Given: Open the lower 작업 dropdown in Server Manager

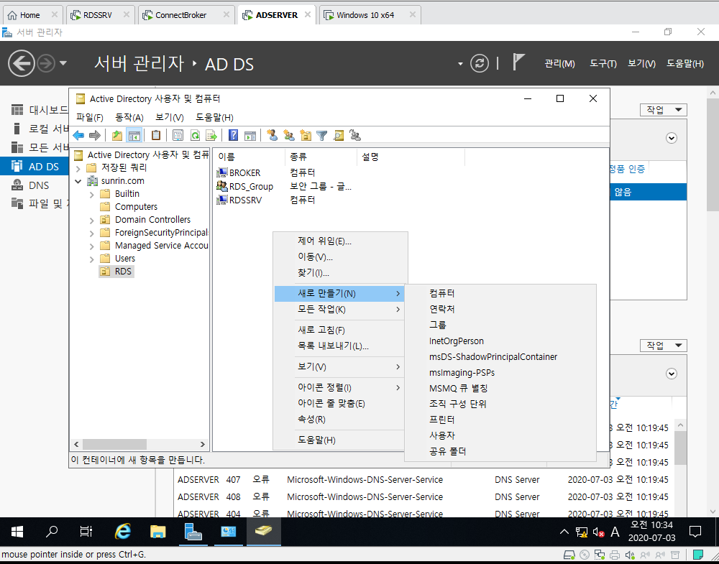Looking at the screenshot, I should (x=663, y=346).
